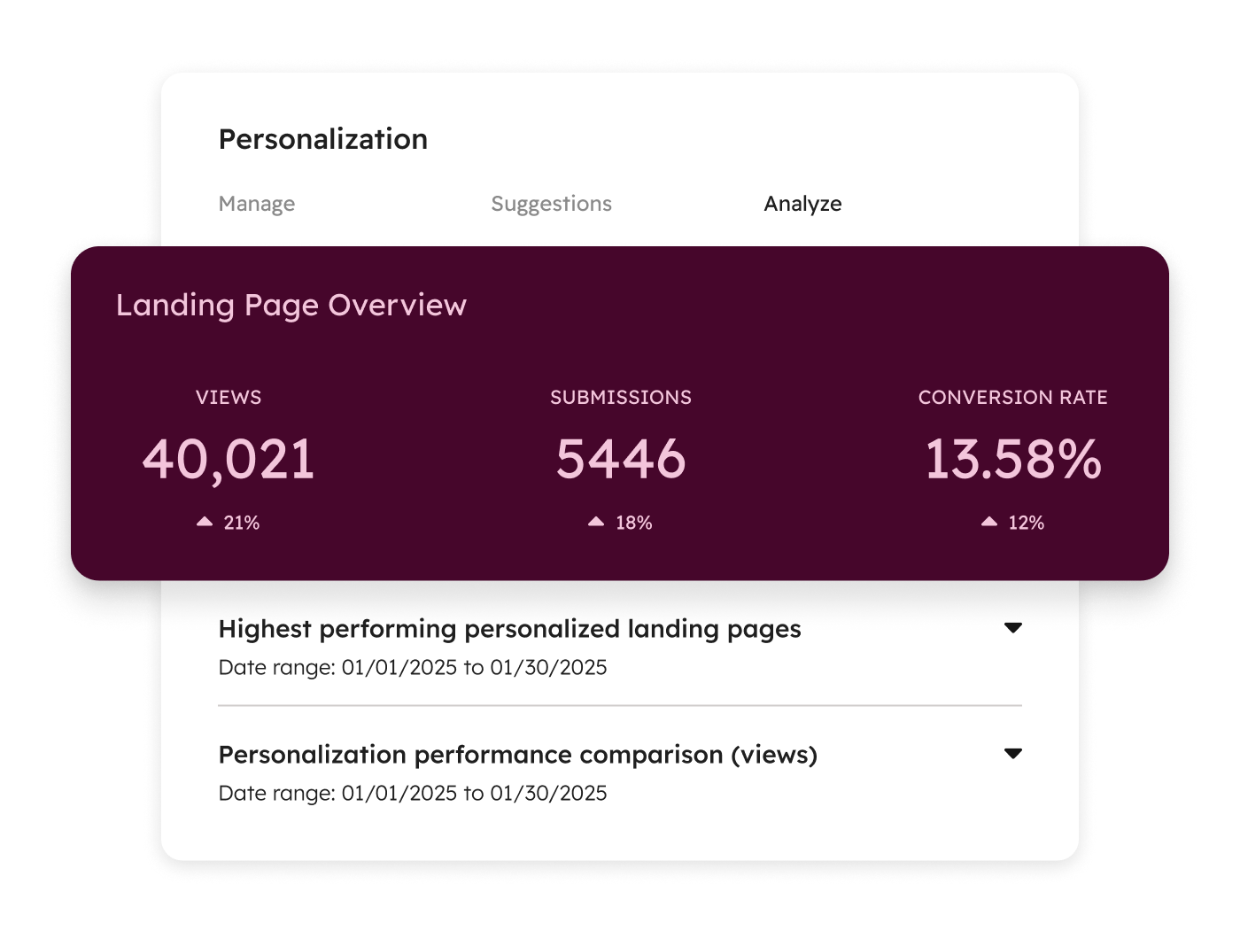Open the Suggestions tab

(x=551, y=204)
